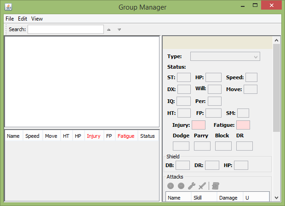The image size is (285, 206).
Task: Click the Dodge value field
Action: click(x=181, y=146)
